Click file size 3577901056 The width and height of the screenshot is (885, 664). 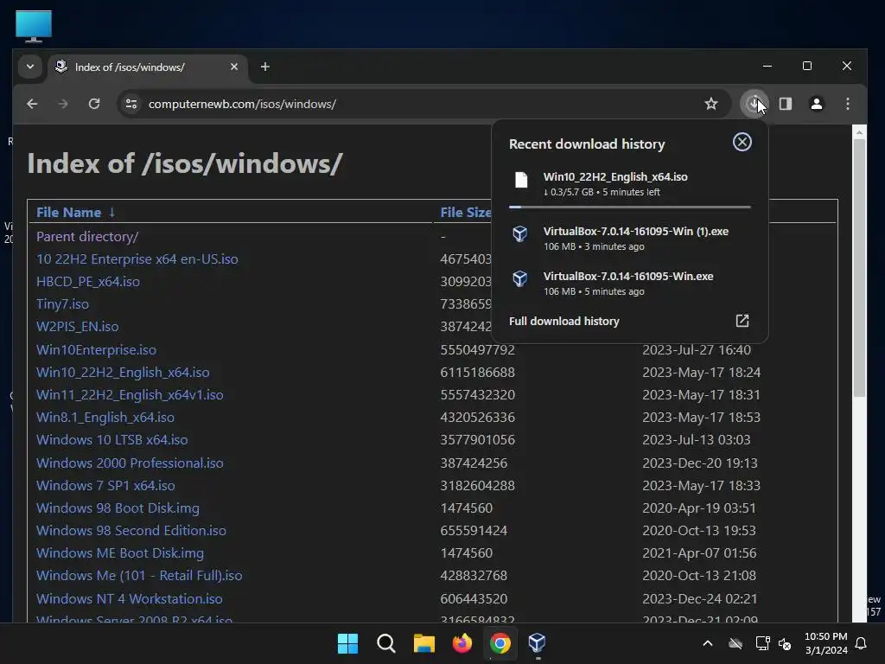coord(477,440)
